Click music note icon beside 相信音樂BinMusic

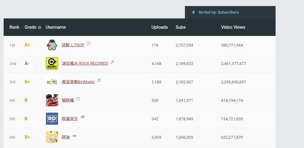click(x=99, y=80)
